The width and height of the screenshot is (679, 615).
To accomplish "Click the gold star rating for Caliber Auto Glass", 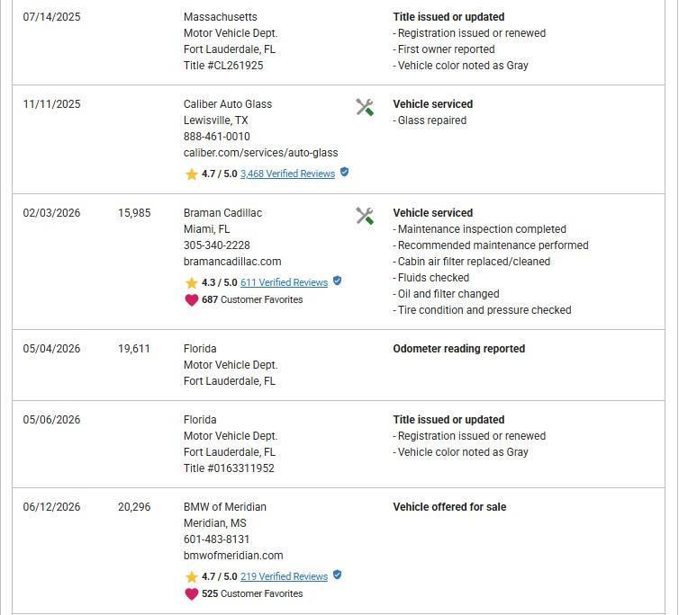I will click(x=192, y=174).
